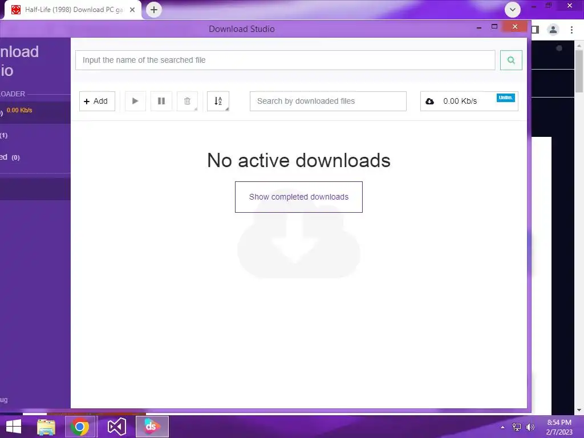Viewport: 584px width, 438px height.
Task: Close the Download Studio window
Action: tap(515, 27)
